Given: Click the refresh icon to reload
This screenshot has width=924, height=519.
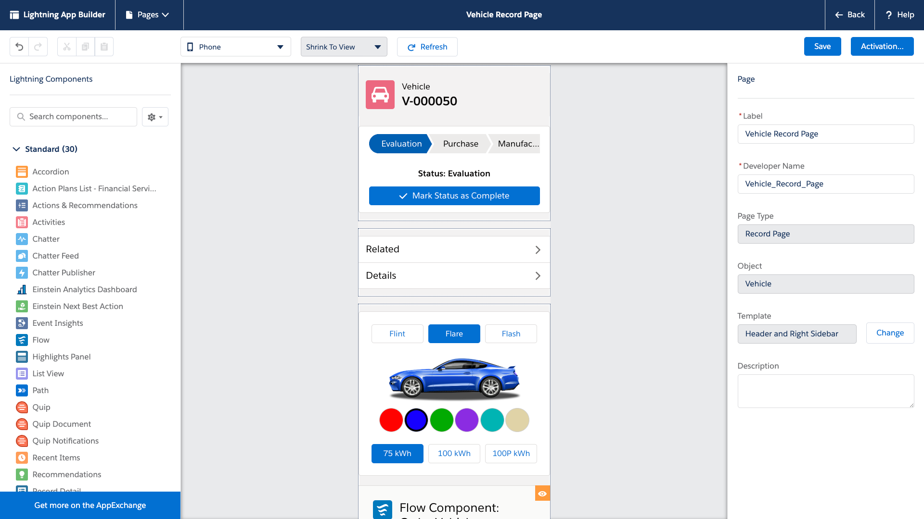Looking at the screenshot, I should tap(412, 46).
